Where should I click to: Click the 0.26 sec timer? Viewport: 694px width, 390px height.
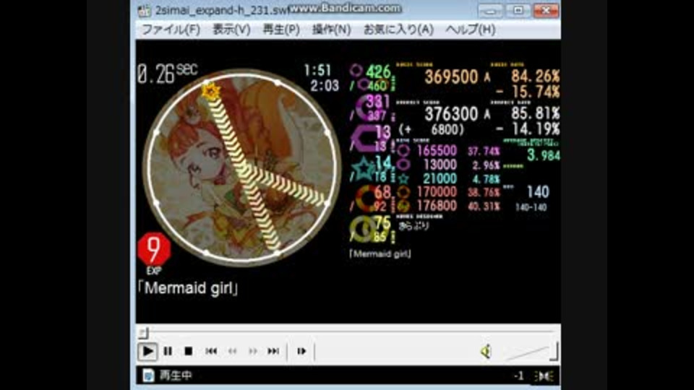point(167,74)
